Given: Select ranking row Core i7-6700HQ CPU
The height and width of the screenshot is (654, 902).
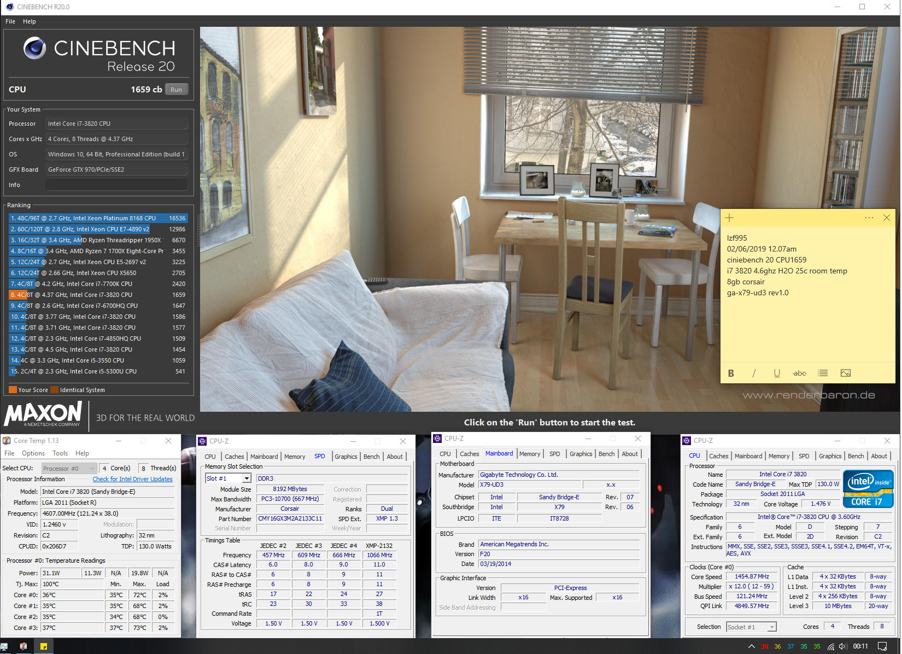Looking at the screenshot, I should pos(98,306).
